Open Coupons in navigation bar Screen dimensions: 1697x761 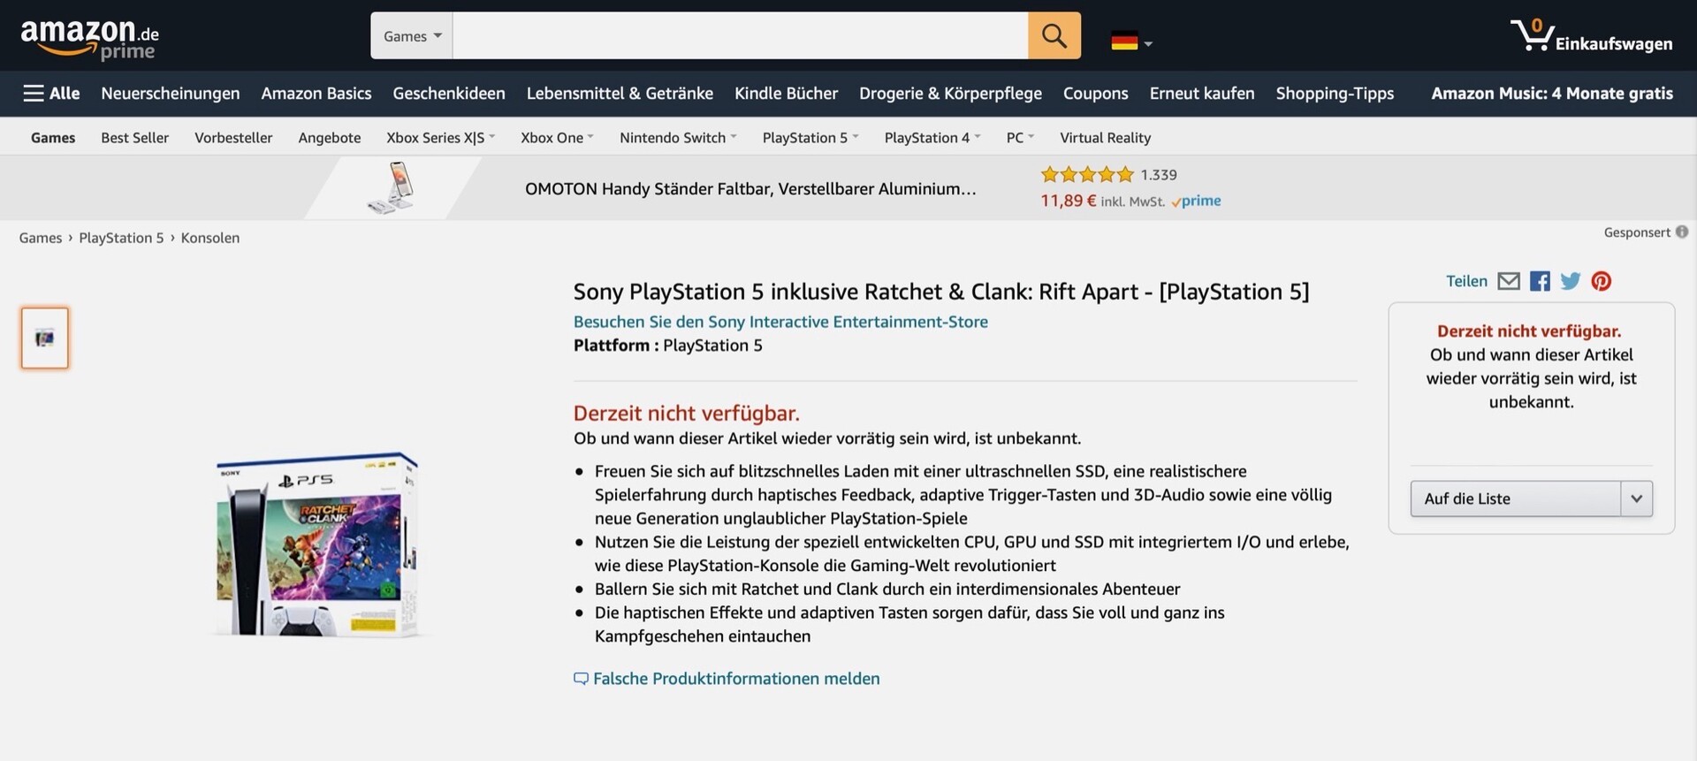[1095, 94]
